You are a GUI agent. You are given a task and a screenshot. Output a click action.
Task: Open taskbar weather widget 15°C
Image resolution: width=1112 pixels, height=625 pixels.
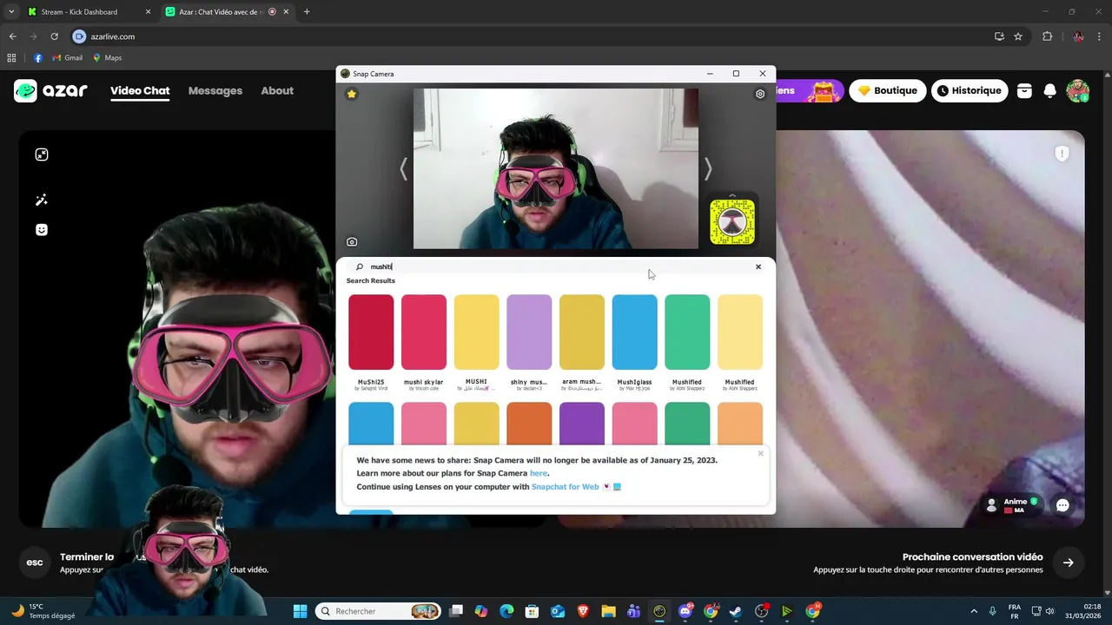tap(43, 611)
